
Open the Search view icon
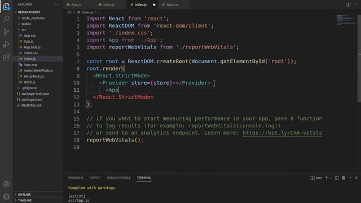[6, 19]
